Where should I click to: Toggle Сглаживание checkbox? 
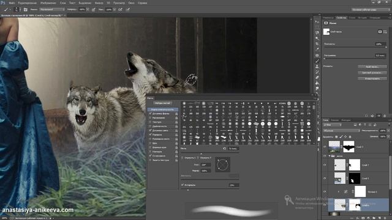150,156
